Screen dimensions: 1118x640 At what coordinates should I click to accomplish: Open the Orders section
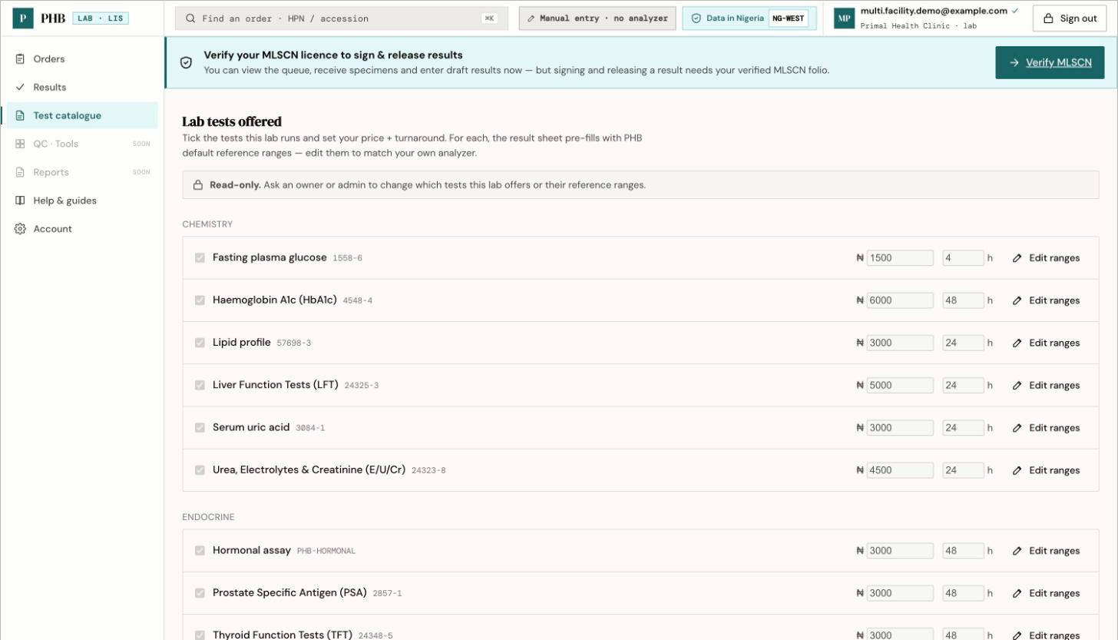pos(82,59)
